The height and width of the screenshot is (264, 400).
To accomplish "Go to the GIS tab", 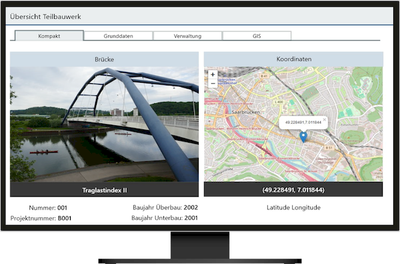I will (x=257, y=36).
